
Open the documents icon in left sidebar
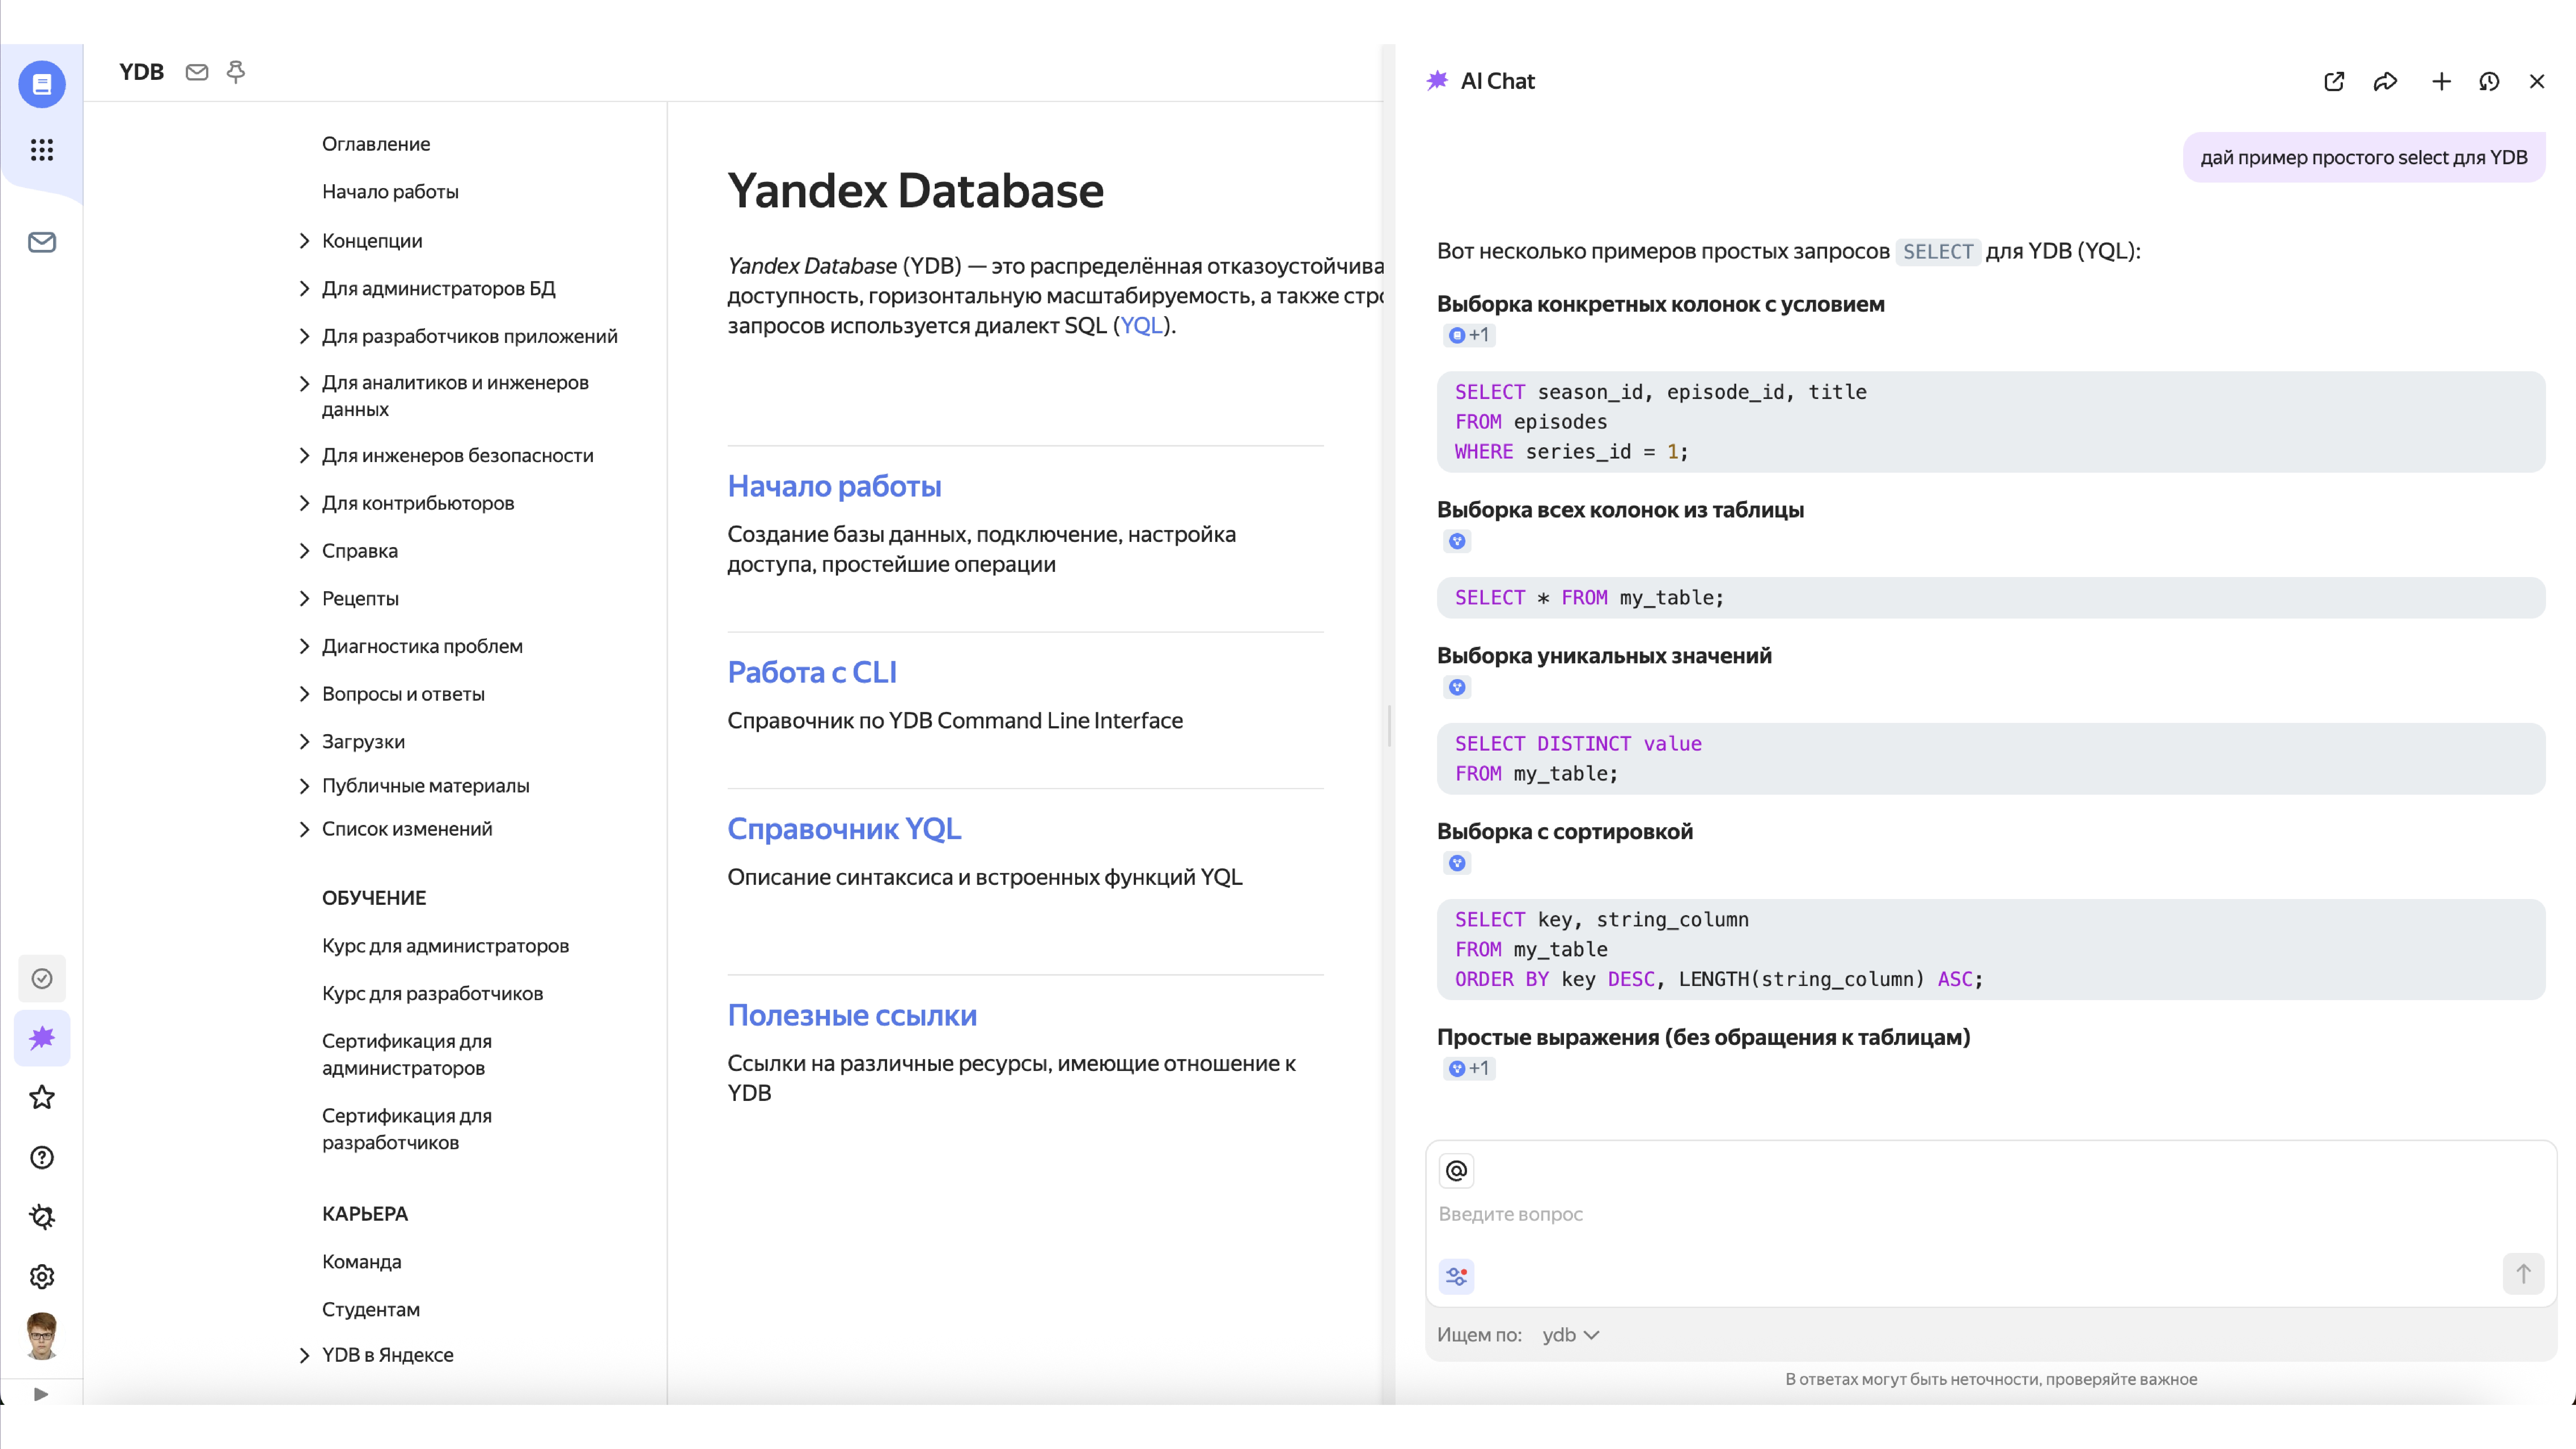point(42,84)
